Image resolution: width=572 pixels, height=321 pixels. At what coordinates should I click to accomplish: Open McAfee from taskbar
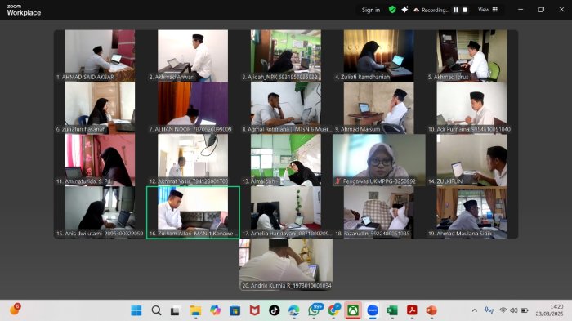tap(255, 310)
